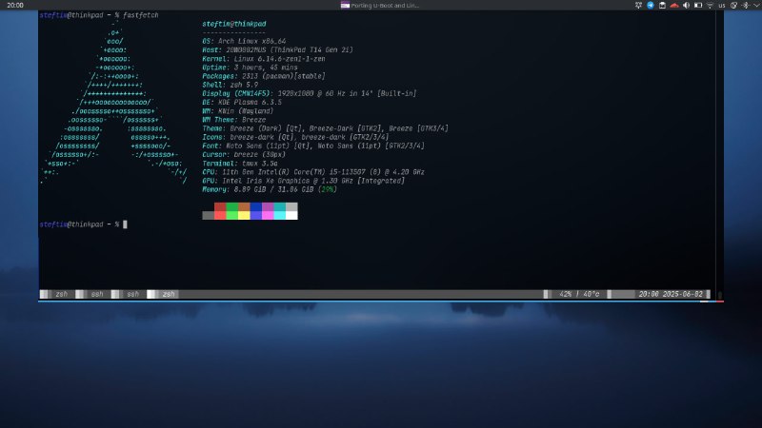Open the volume control tray icon
Viewport: 762px width, 428px height.
point(686,6)
